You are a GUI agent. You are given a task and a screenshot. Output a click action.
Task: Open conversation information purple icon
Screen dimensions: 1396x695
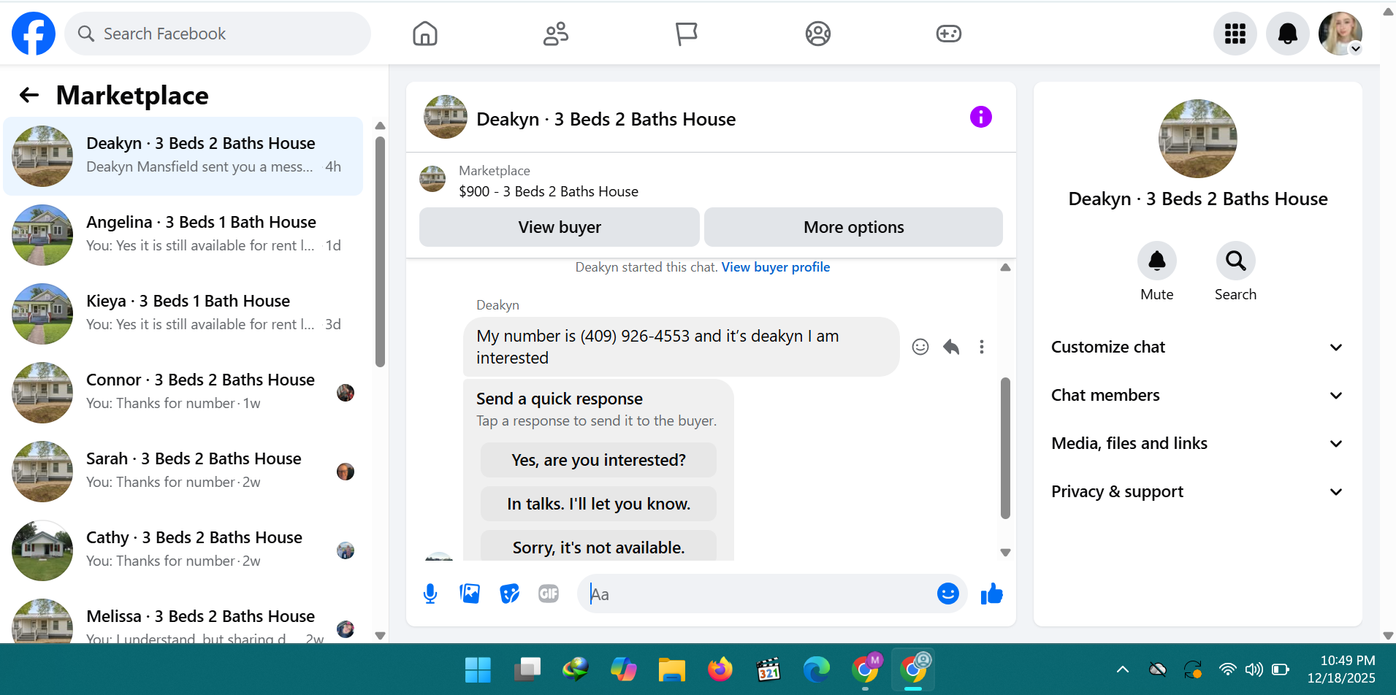coord(981,117)
